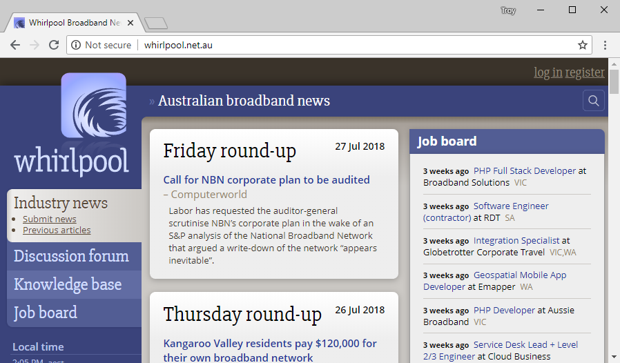The height and width of the screenshot is (363, 620).
Task: Click the Previous articles link
Action: tap(57, 230)
